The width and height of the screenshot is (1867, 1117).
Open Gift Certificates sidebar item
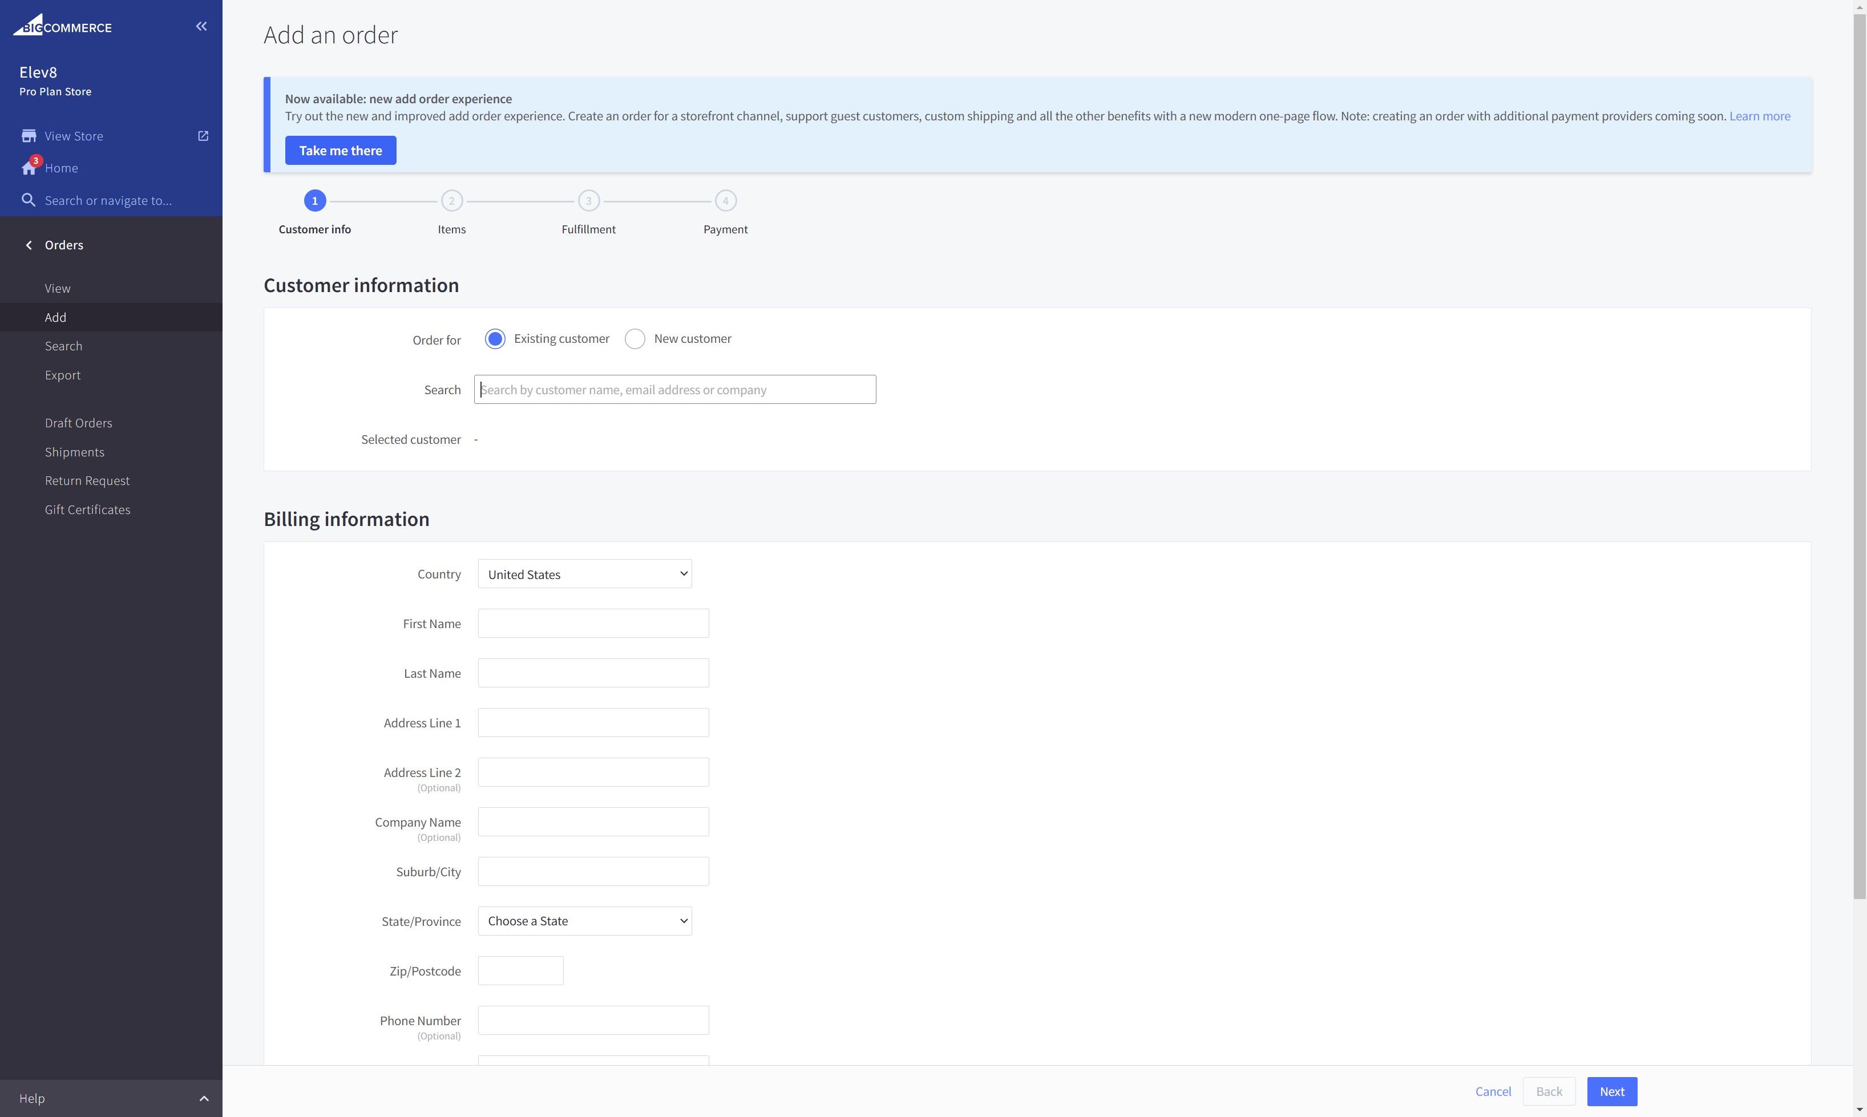[x=87, y=509]
